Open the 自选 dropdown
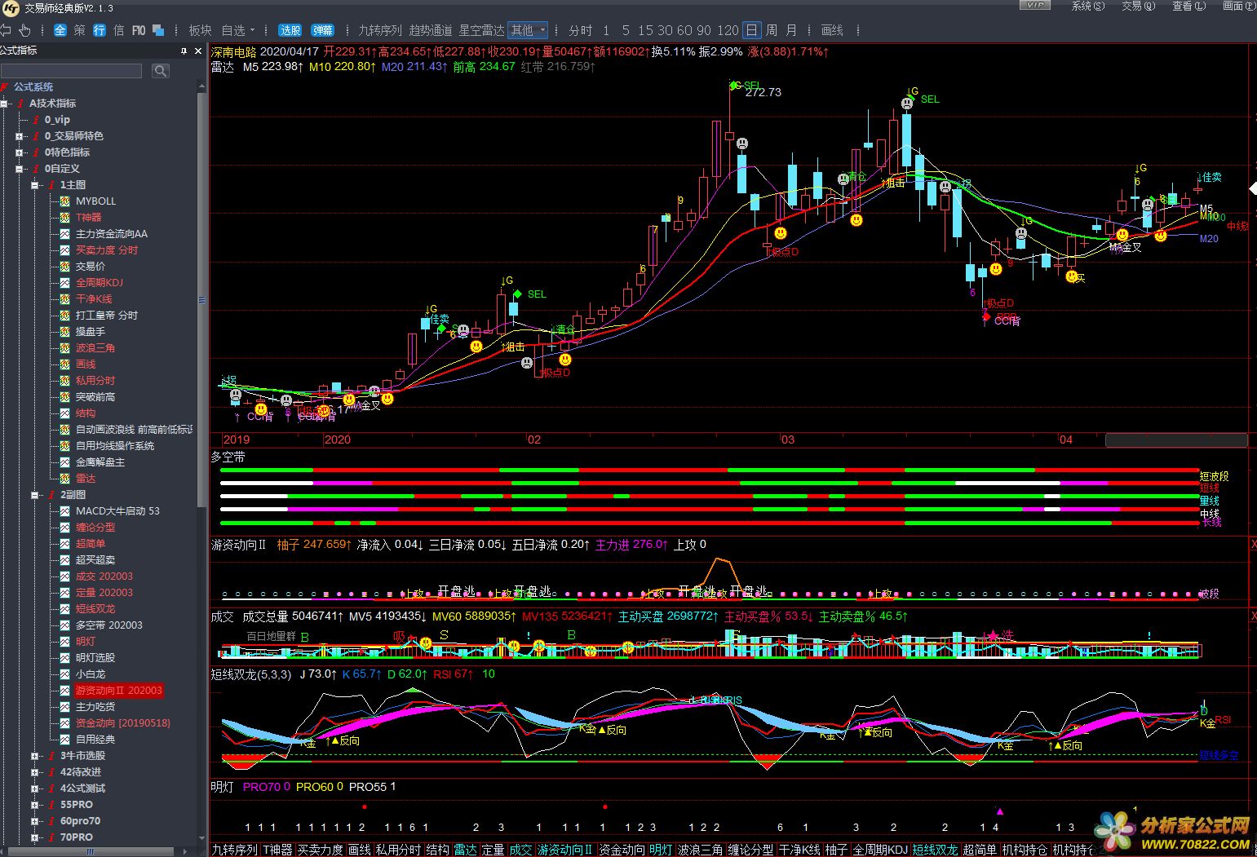 coord(238,30)
